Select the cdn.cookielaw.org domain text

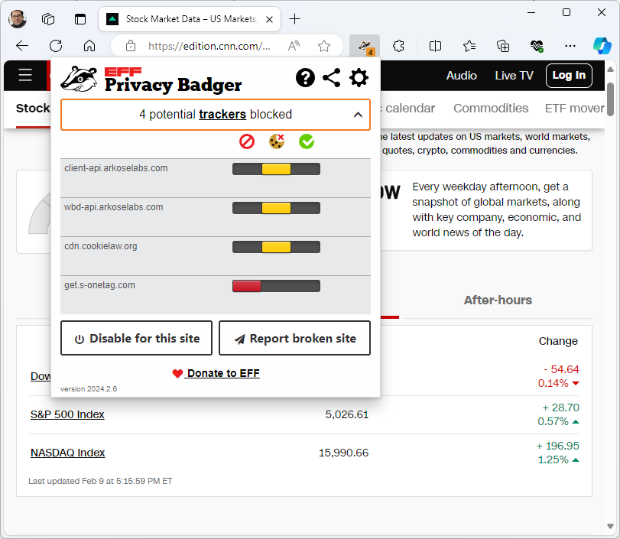click(101, 246)
